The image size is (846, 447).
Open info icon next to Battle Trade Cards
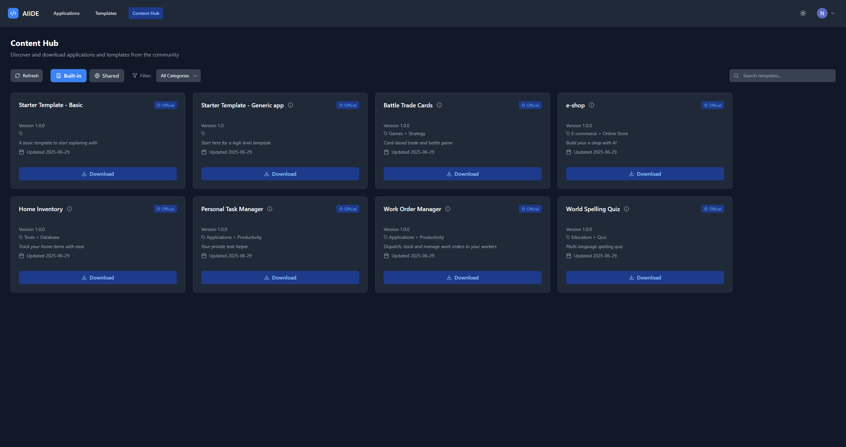pos(439,105)
